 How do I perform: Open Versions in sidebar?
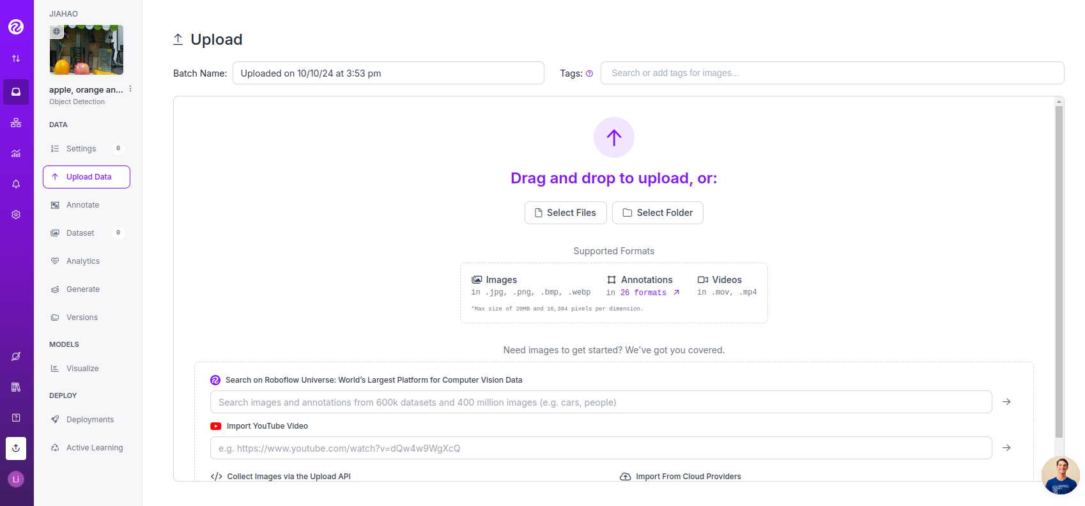coord(86,318)
